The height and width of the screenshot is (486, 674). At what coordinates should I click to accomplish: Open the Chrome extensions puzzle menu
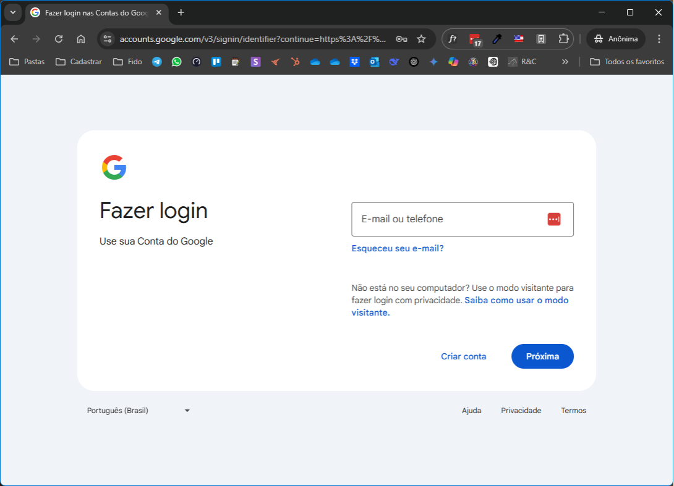563,39
